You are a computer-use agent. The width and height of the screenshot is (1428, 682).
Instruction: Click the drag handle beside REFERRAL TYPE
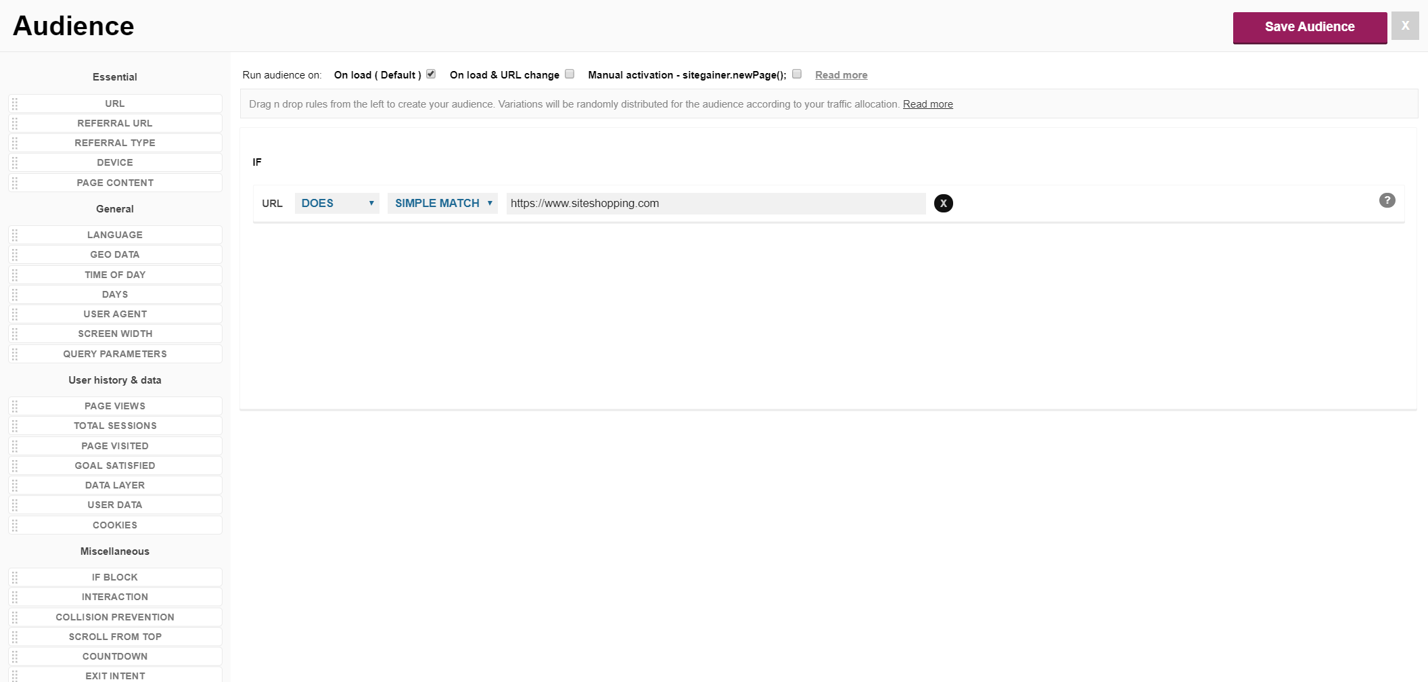[15, 143]
